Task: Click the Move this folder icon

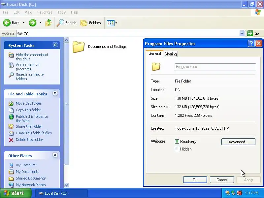Action: tap(11, 103)
